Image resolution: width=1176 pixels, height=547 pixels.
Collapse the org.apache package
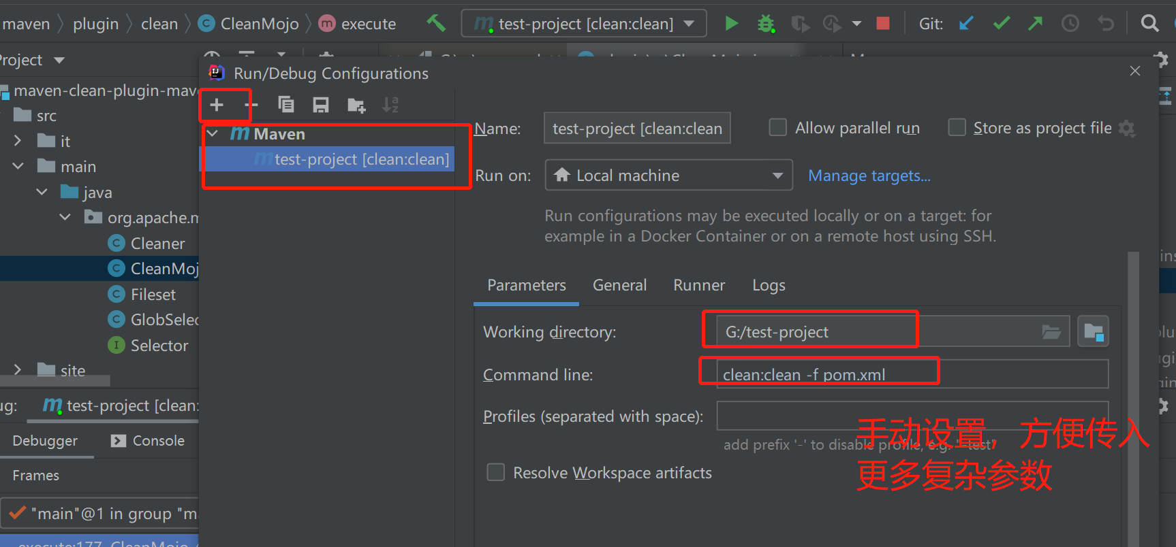pos(65,217)
